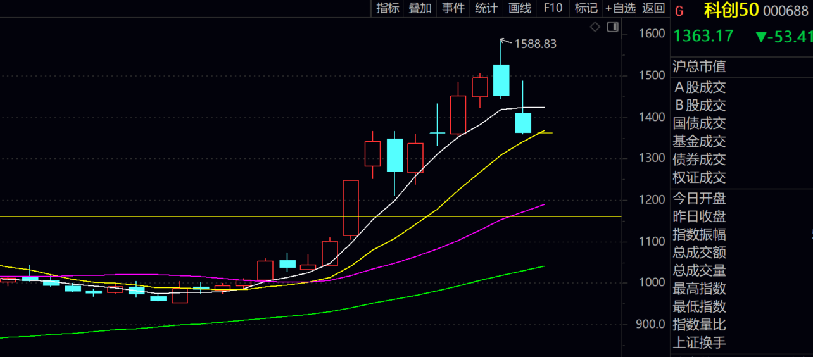Click the 今日开盘 field label
Screen dimensions: 813x357
click(x=699, y=199)
